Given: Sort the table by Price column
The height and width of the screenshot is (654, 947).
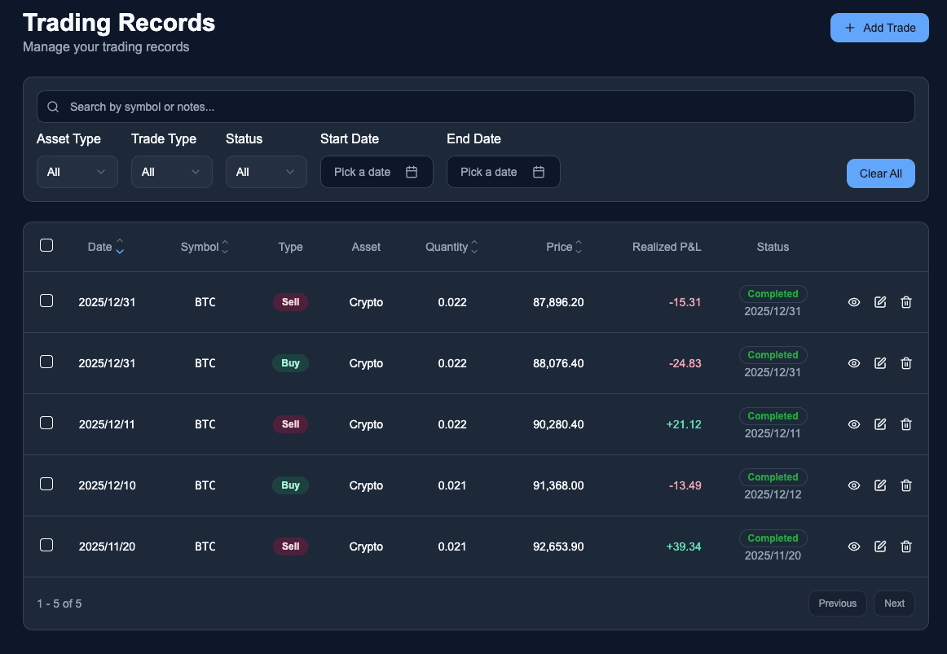Looking at the screenshot, I should pos(566,247).
